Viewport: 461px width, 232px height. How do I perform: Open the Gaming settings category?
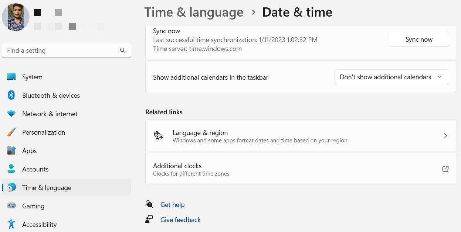(33, 206)
